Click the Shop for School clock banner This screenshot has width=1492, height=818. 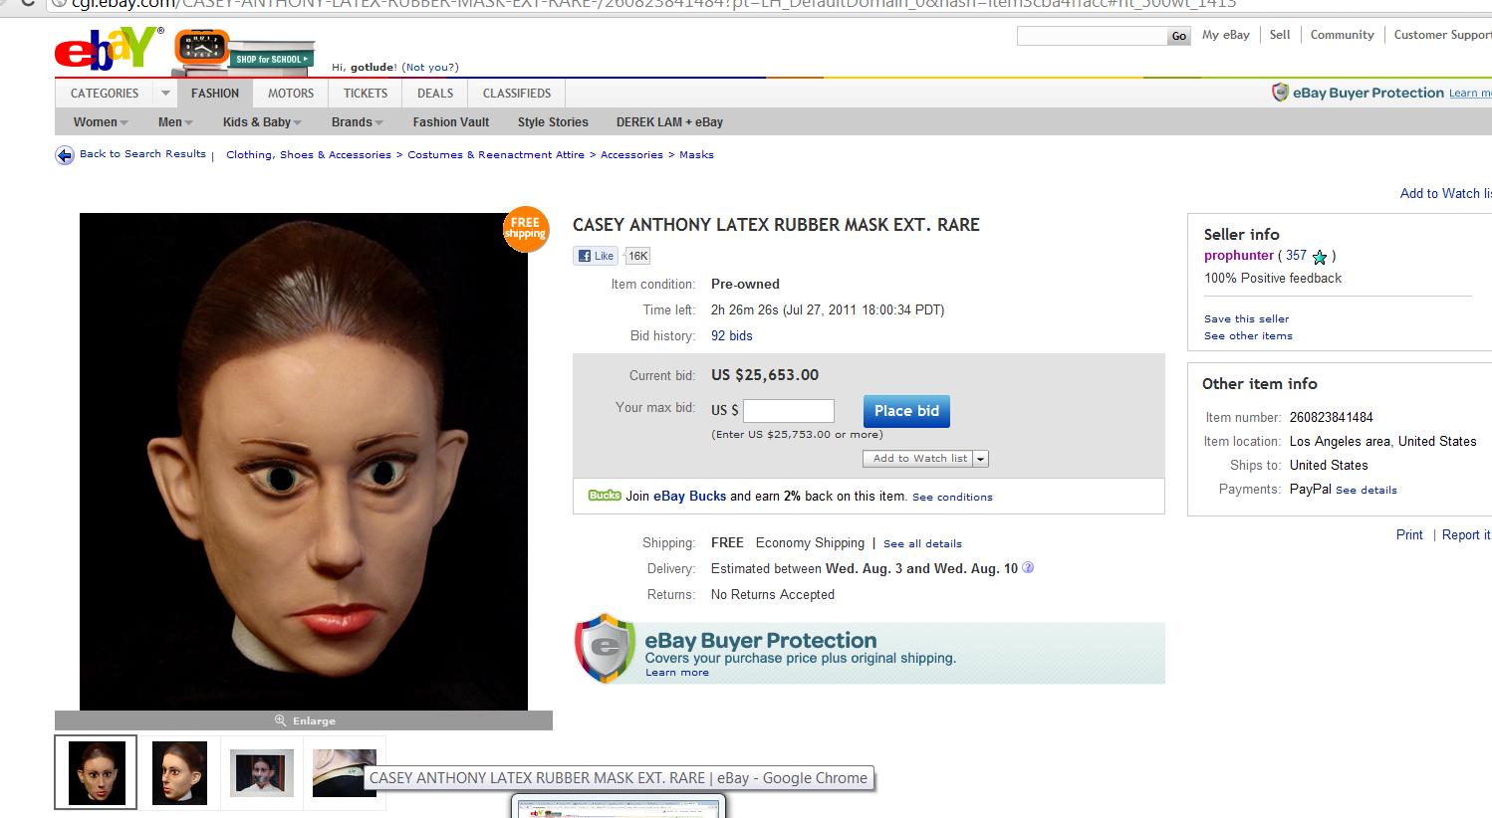(244, 53)
